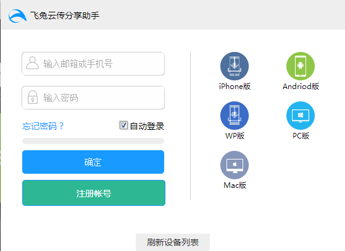This screenshot has height=251, width=345.
Task: Focus the 输入邮箱或手机号 input field
Action: 93,64
